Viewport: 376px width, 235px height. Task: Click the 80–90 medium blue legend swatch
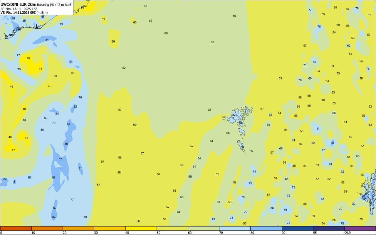pos(266,228)
